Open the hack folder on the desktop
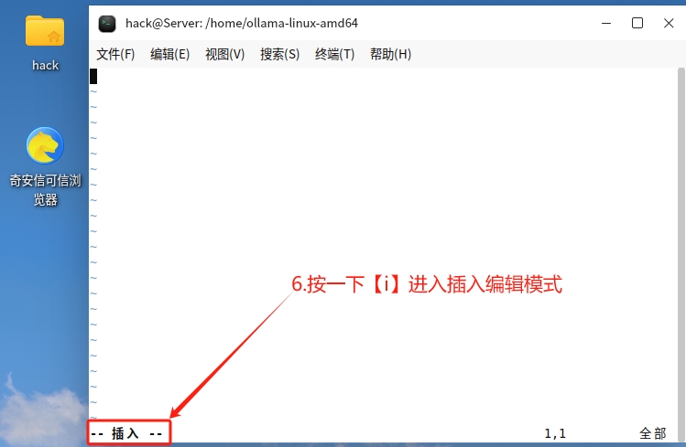This screenshot has height=447, width=686. click(45, 31)
